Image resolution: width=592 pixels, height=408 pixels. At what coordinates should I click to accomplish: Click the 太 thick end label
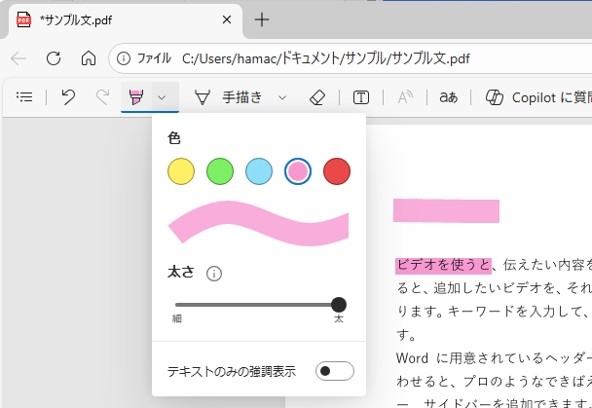(x=339, y=319)
